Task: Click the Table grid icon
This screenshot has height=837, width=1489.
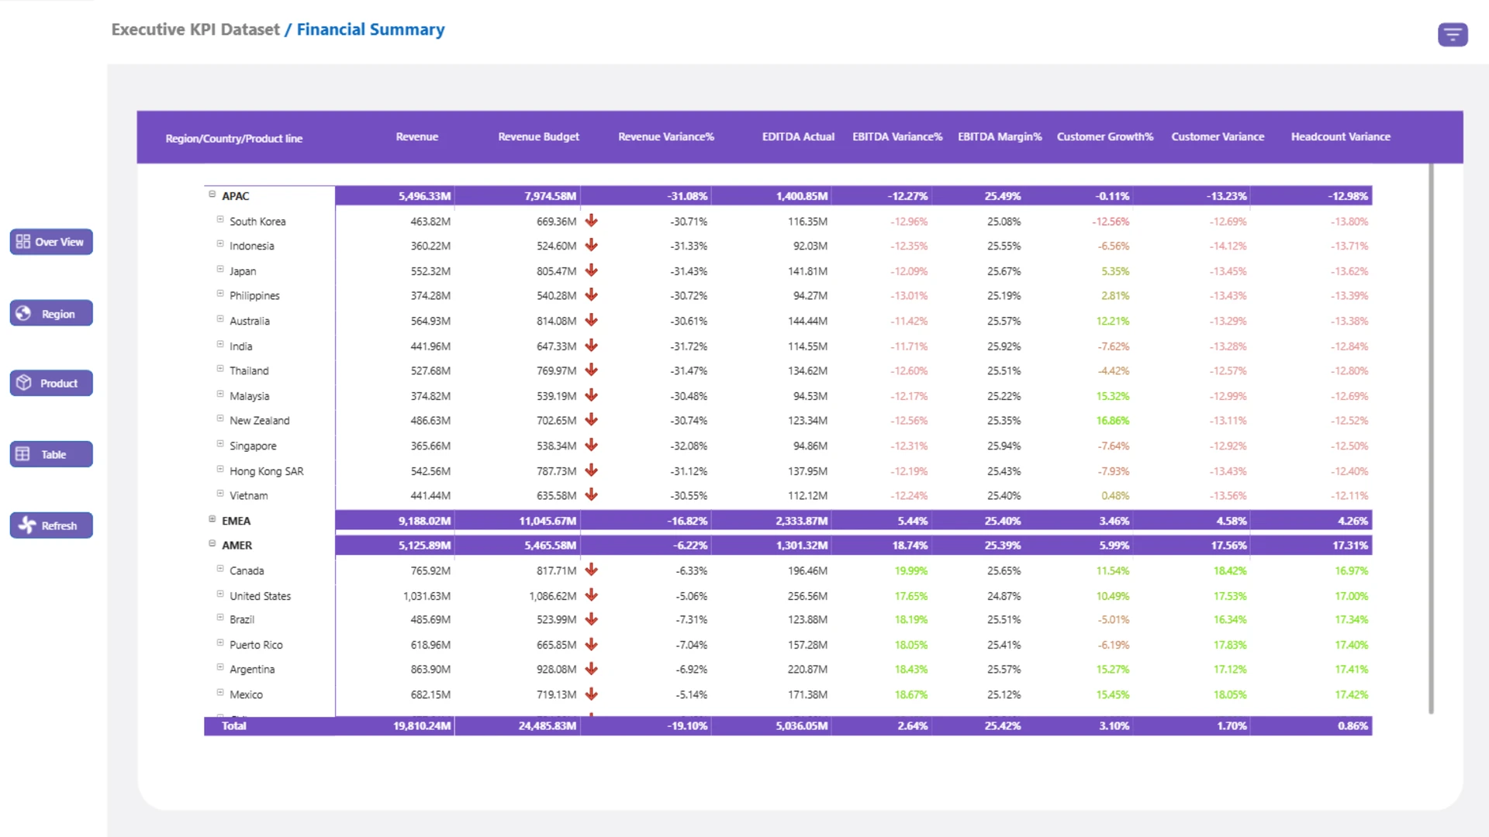Action: click(23, 454)
